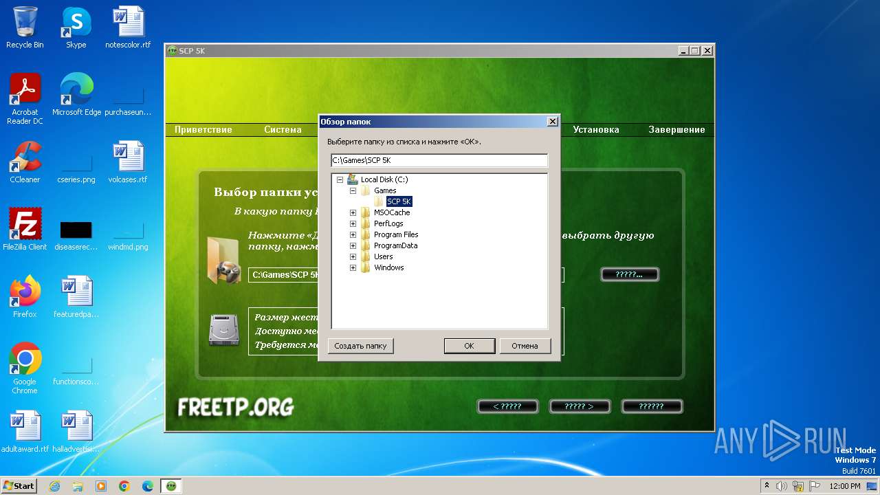
Task: Click the installer next button
Action: (579, 406)
